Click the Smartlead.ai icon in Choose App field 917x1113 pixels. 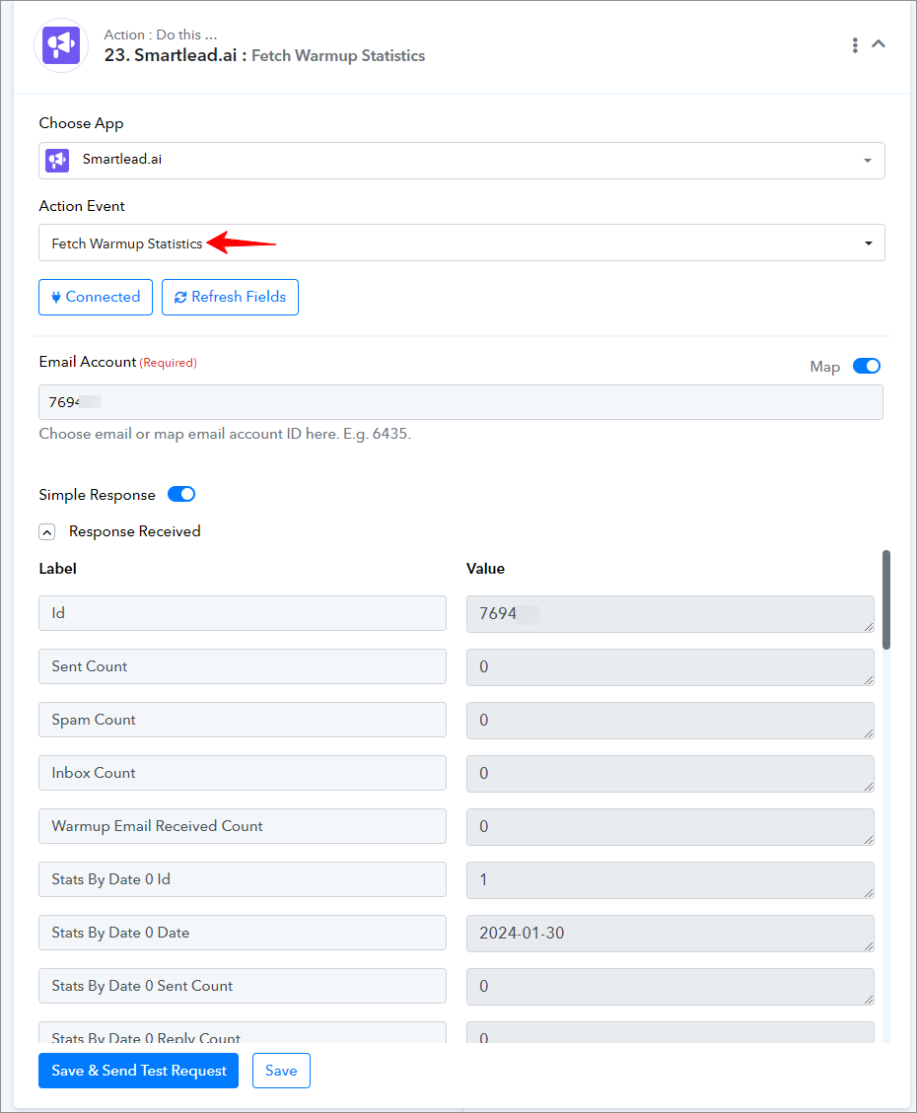[x=57, y=161]
